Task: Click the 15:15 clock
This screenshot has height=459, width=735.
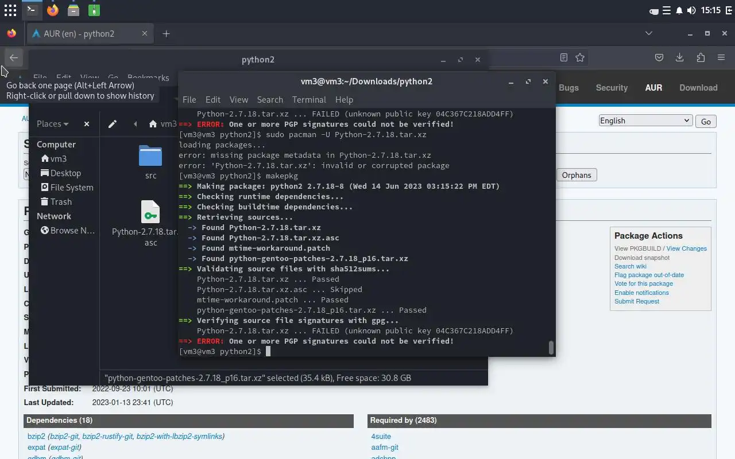Action: click(x=711, y=10)
